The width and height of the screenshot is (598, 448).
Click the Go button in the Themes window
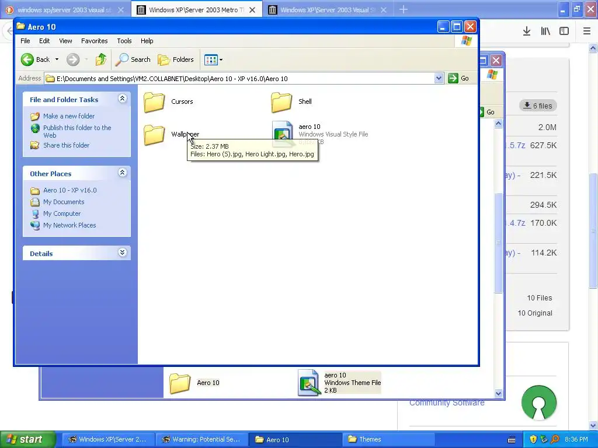pyautogui.click(x=488, y=112)
